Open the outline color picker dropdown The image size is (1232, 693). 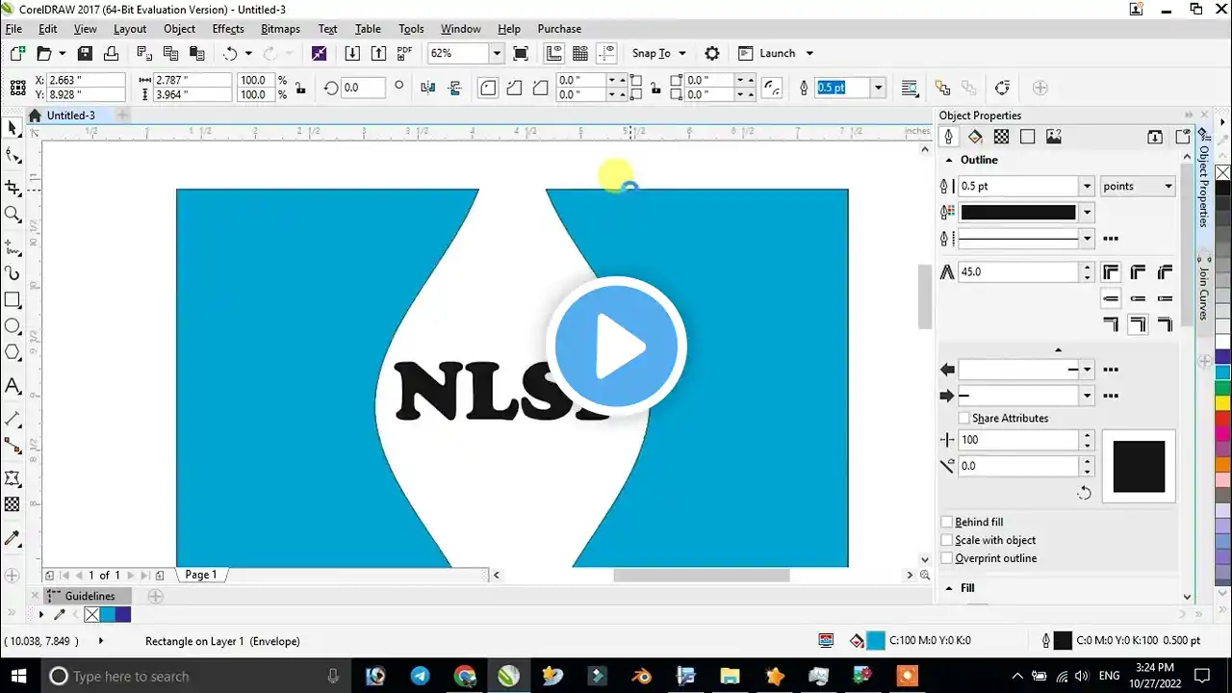click(1088, 213)
